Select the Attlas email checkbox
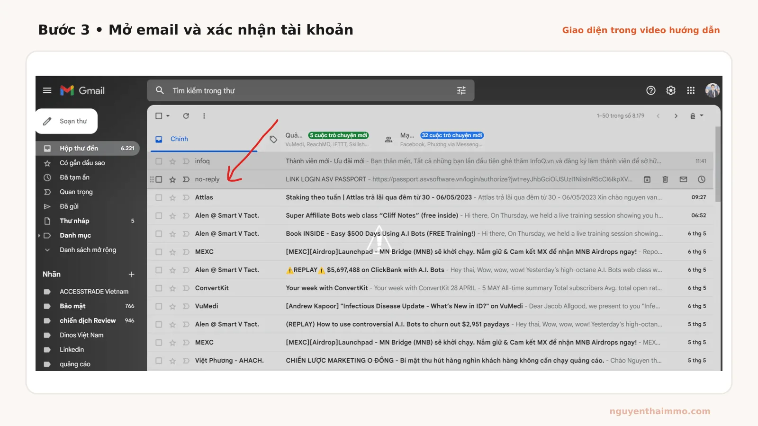This screenshot has height=426, width=758. coord(159,197)
